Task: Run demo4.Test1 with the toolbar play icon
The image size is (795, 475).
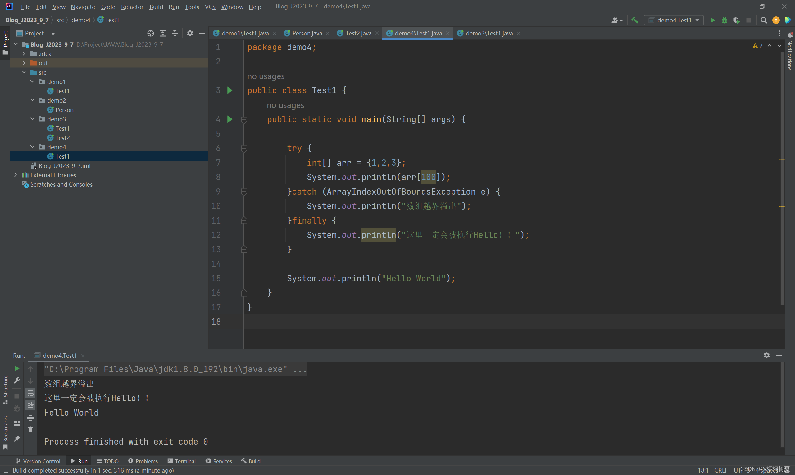Action: (x=712, y=20)
